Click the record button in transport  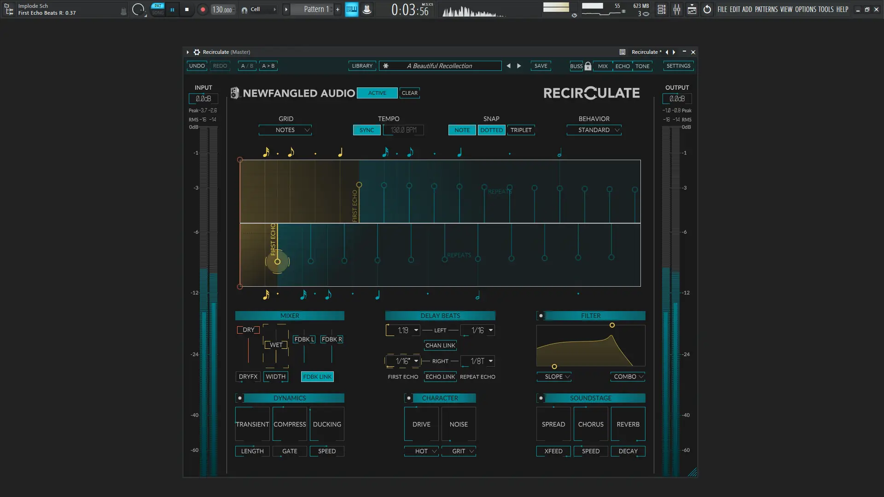(x=203, y=10)
